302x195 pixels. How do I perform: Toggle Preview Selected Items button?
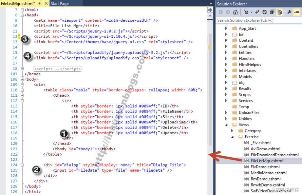point(297,12)
